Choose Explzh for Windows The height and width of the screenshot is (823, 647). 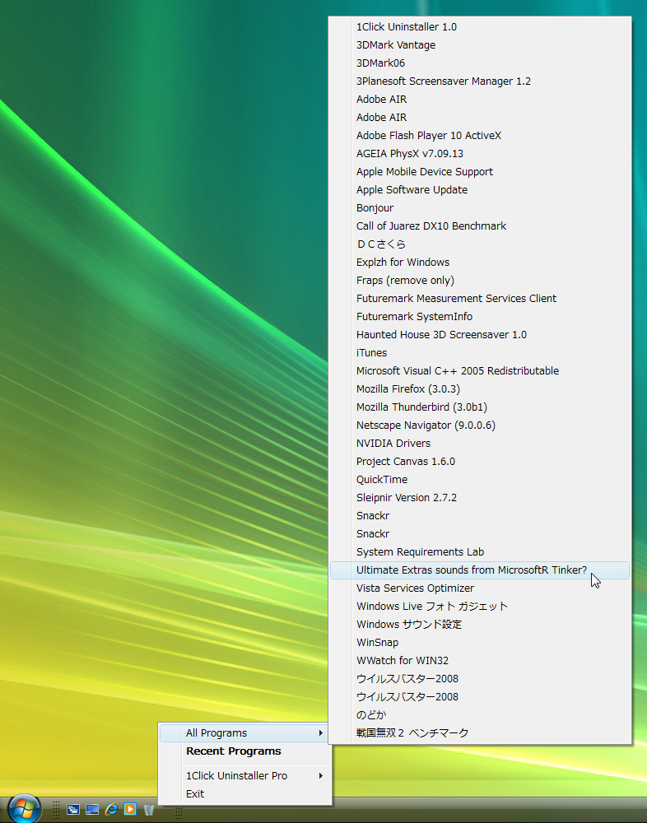(479, 263)
